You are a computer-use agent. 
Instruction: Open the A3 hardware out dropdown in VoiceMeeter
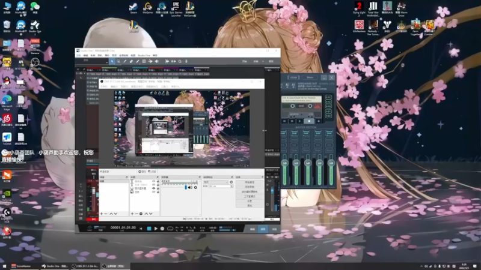point(293,85)
